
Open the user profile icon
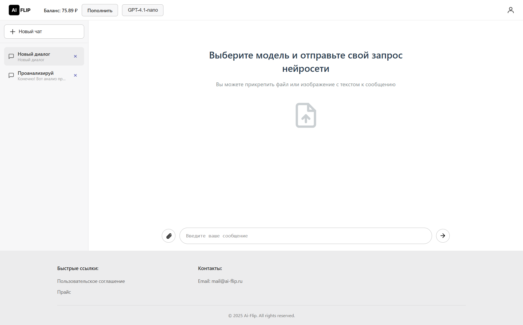click(x=510, y=10)
